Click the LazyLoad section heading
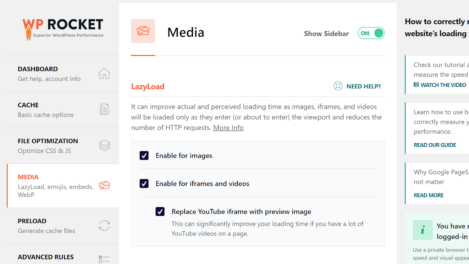This screenshot has width=469, height=264. point(148,86)
